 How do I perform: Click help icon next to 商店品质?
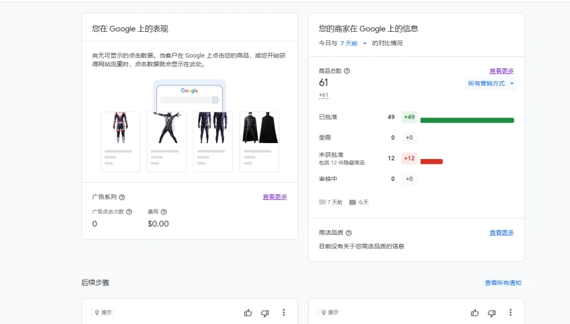349,233
